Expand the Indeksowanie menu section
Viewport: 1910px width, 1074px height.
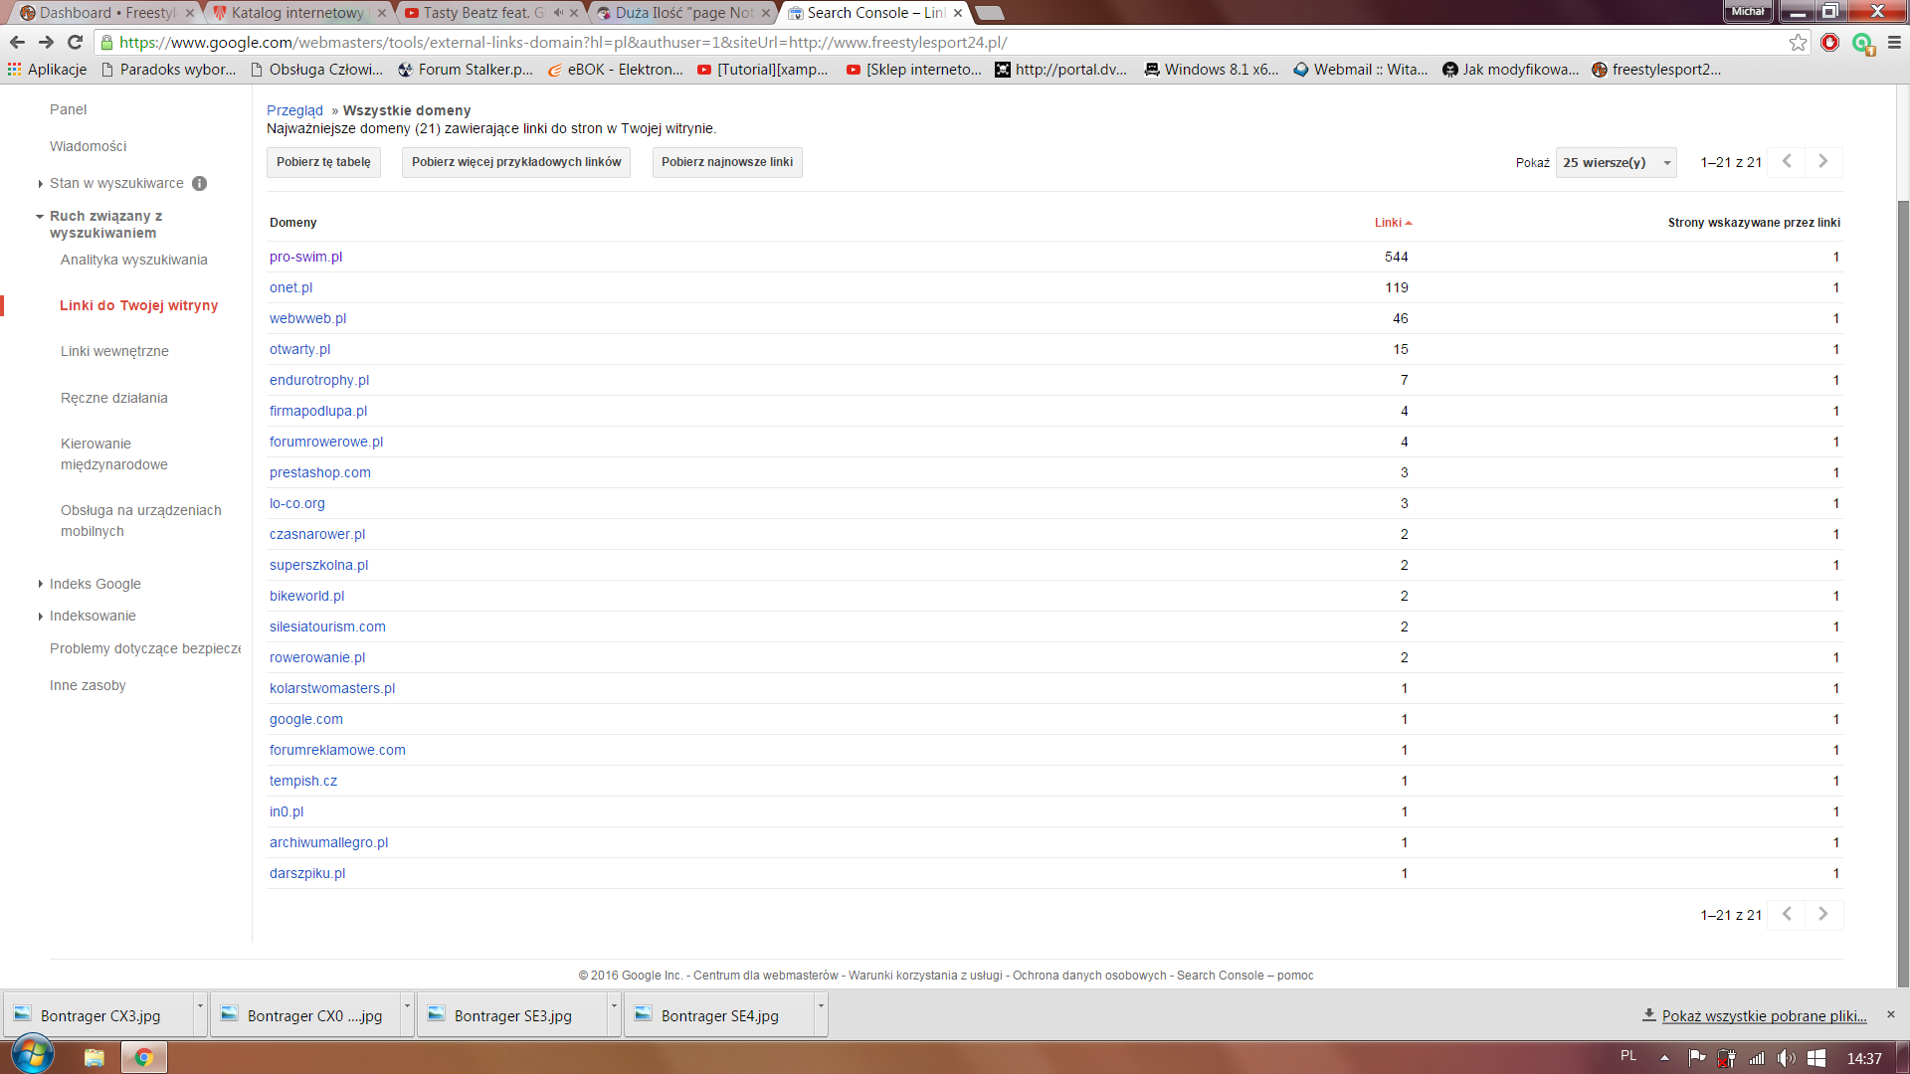click(x=93, y=616)
